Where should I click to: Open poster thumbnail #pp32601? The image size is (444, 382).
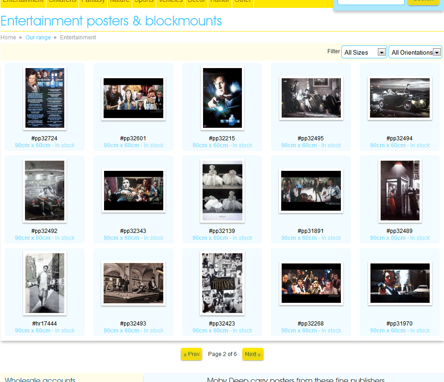[133, 98]
